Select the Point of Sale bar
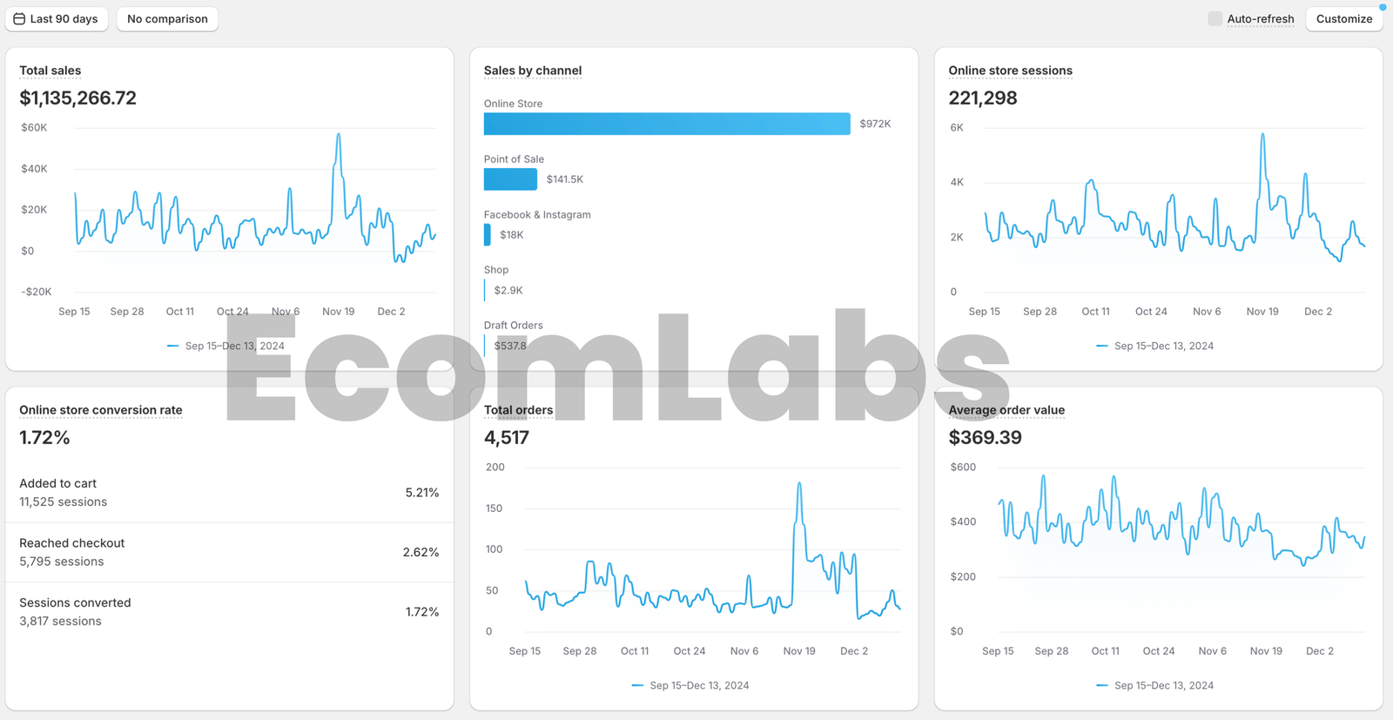1393x720 pixels. (510, 179)
